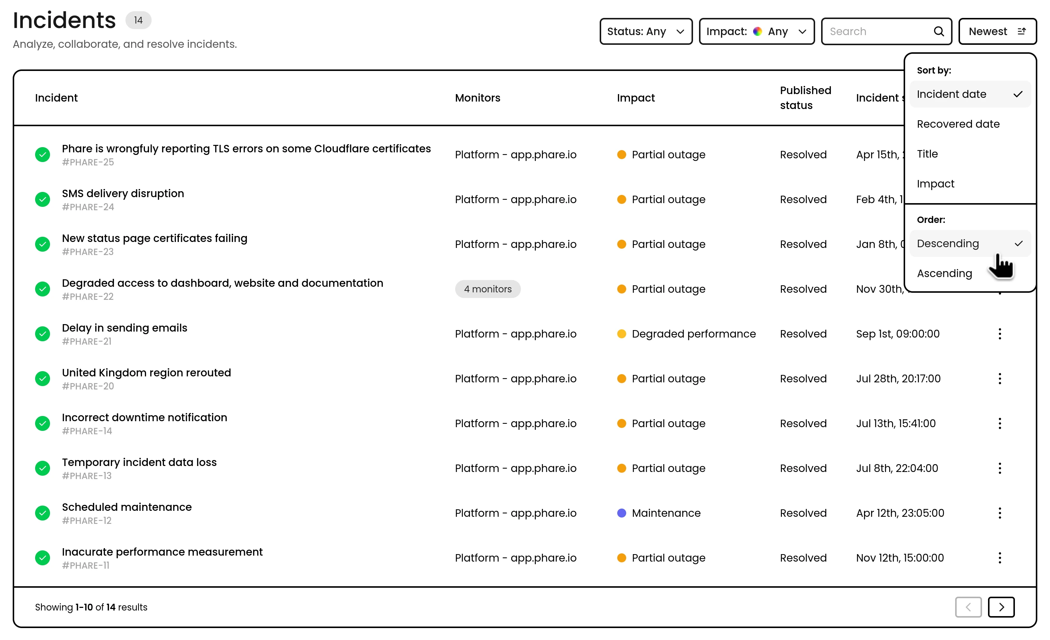The image size is (1050, 640).
Task: Open Scheduled maintenance incident
Action: (127, 507)
